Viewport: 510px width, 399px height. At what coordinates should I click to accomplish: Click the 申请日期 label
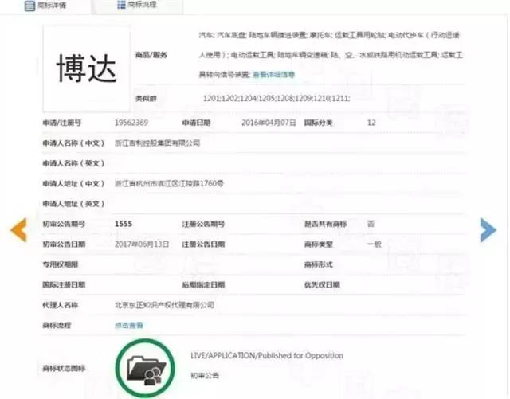point(197,123)
